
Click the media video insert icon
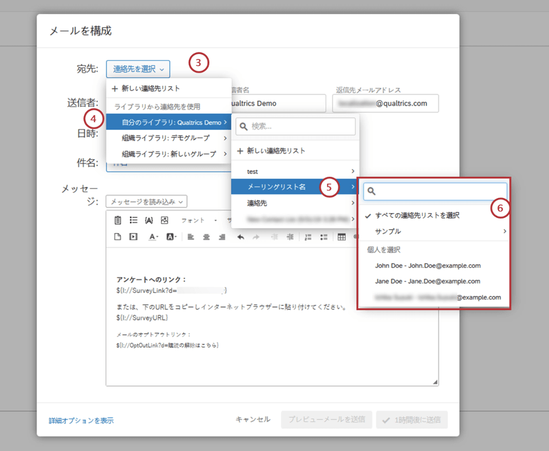click(x=133, y=237)
